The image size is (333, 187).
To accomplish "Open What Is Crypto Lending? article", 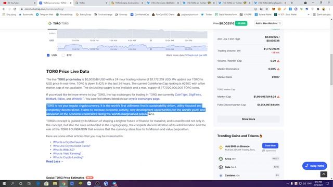I will click(x=68, y=157).
